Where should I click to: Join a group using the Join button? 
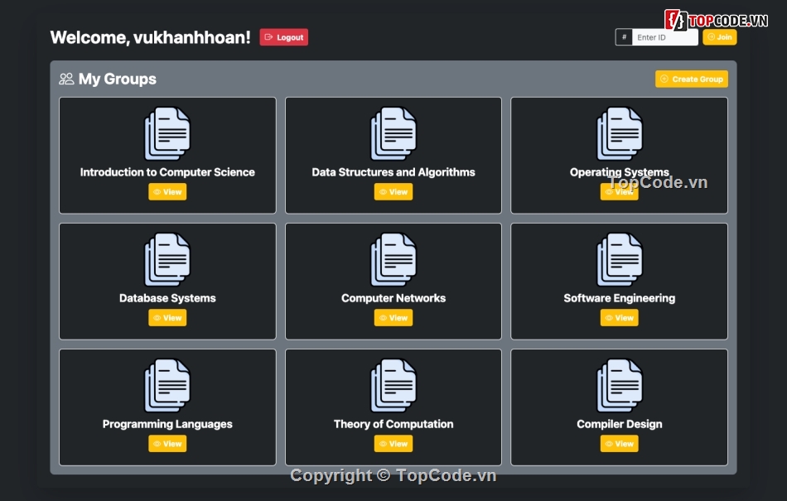click(x=719, y=36)
